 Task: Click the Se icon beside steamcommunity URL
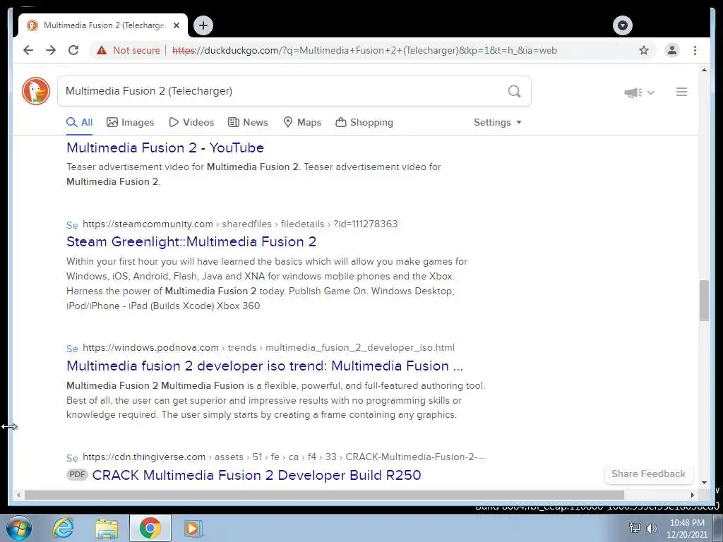pyautogui.click(x=72, y=225)
